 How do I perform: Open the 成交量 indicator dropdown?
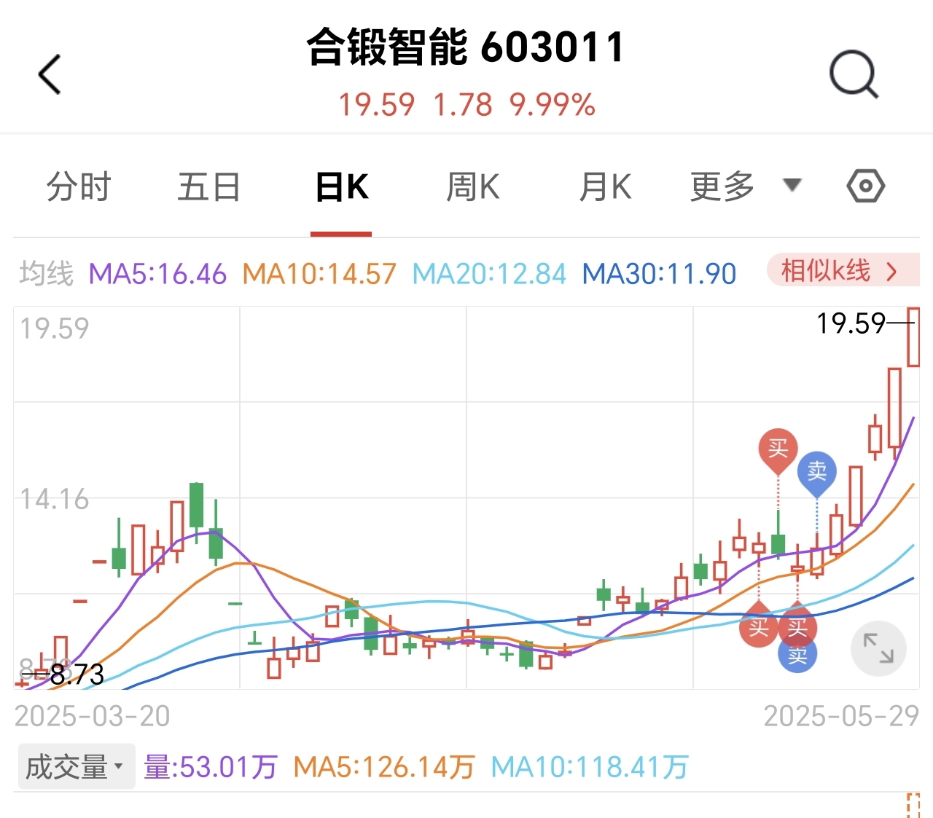click(x=76, y=767)
